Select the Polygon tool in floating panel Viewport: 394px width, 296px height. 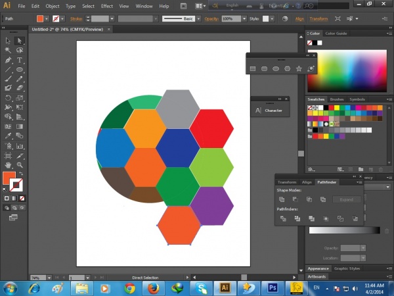[x=287, y=68]
